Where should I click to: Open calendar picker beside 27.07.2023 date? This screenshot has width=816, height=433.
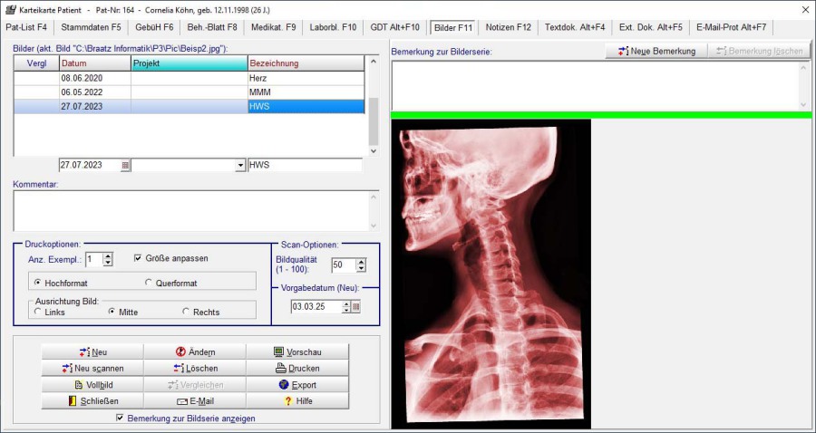coord(125,166)
